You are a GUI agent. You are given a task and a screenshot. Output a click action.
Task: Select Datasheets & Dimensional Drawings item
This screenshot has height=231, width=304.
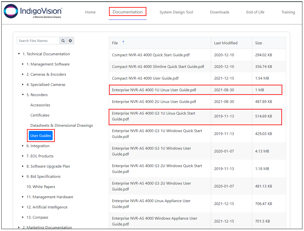[x=62, y=125]
